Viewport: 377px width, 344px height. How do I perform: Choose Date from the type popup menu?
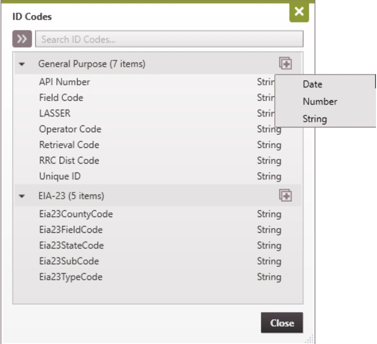coord(313,84)
